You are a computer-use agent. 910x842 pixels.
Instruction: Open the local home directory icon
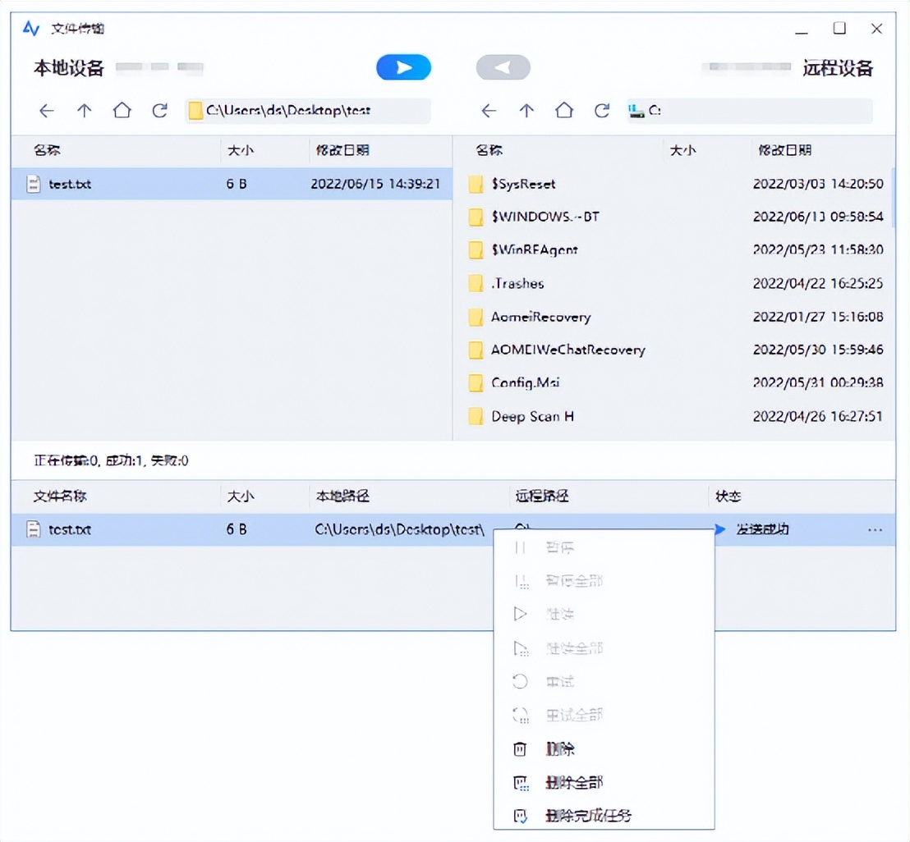click(x=122, y=110)
